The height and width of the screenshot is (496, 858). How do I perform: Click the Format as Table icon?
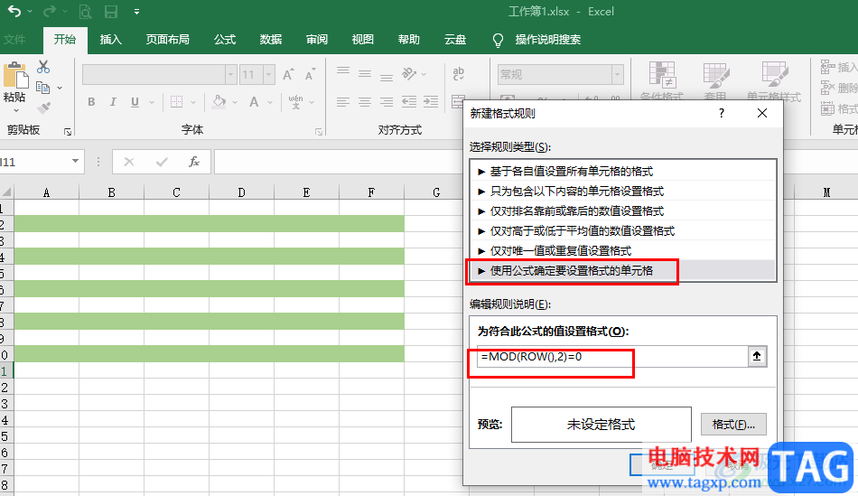click(x=715, y=76)
